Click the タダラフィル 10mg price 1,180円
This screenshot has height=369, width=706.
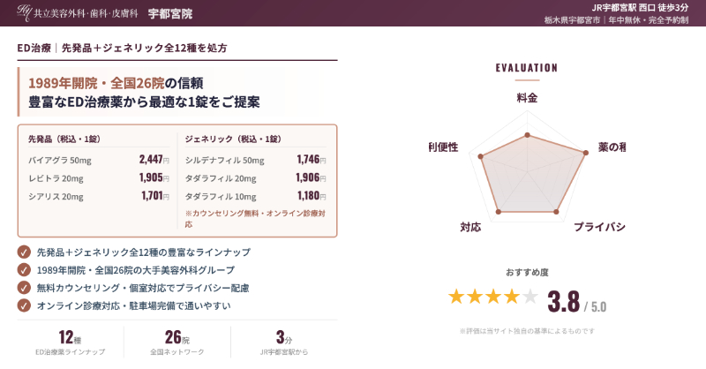coord(312,196)
